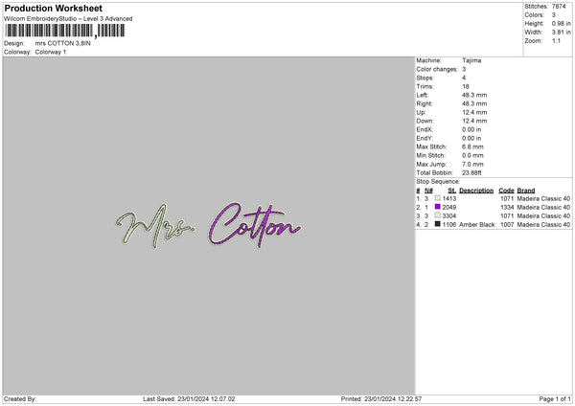The width and height of the screenshot is (575, 406).
Task: Click the Brand column header
Action: click(x=526, y=191)
